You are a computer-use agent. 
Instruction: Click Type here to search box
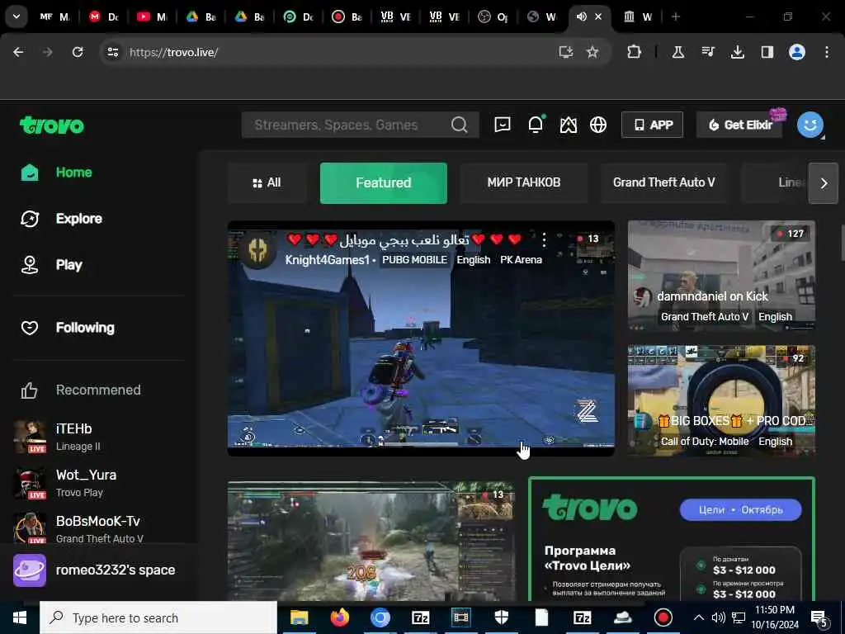(x=158, y=617)
